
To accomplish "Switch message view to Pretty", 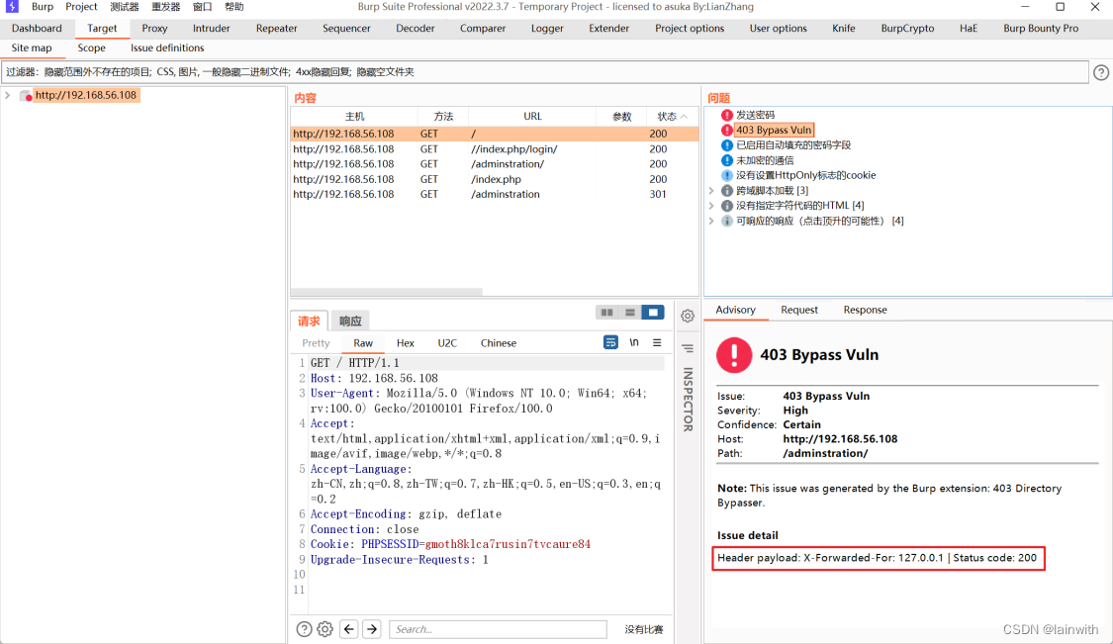I will click(x=316, y=343).
